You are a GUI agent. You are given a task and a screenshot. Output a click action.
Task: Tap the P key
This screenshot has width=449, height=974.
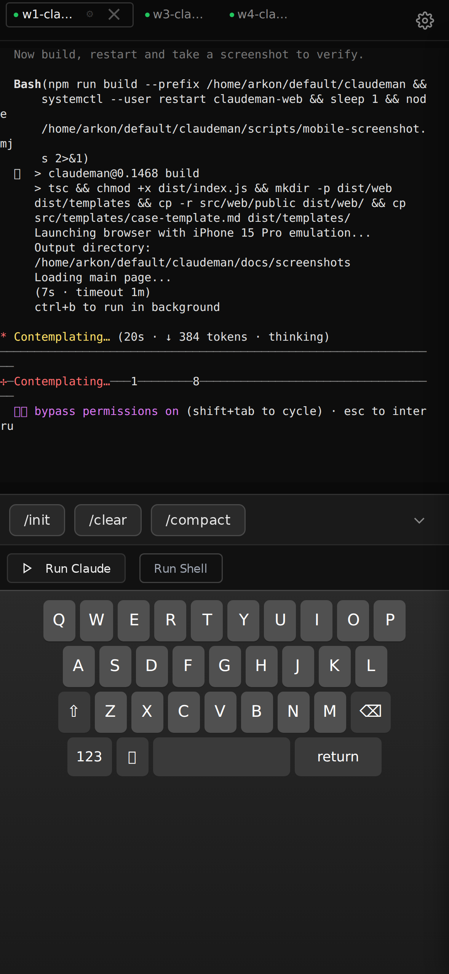[390, 620]
